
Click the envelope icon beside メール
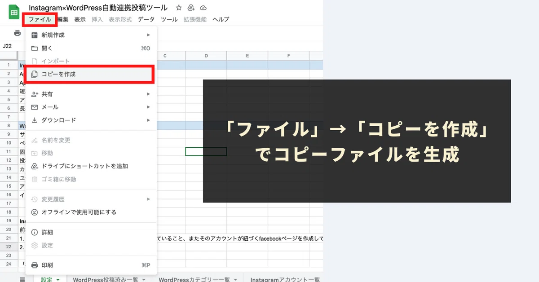pyautogui.click(x=35, y=107)
